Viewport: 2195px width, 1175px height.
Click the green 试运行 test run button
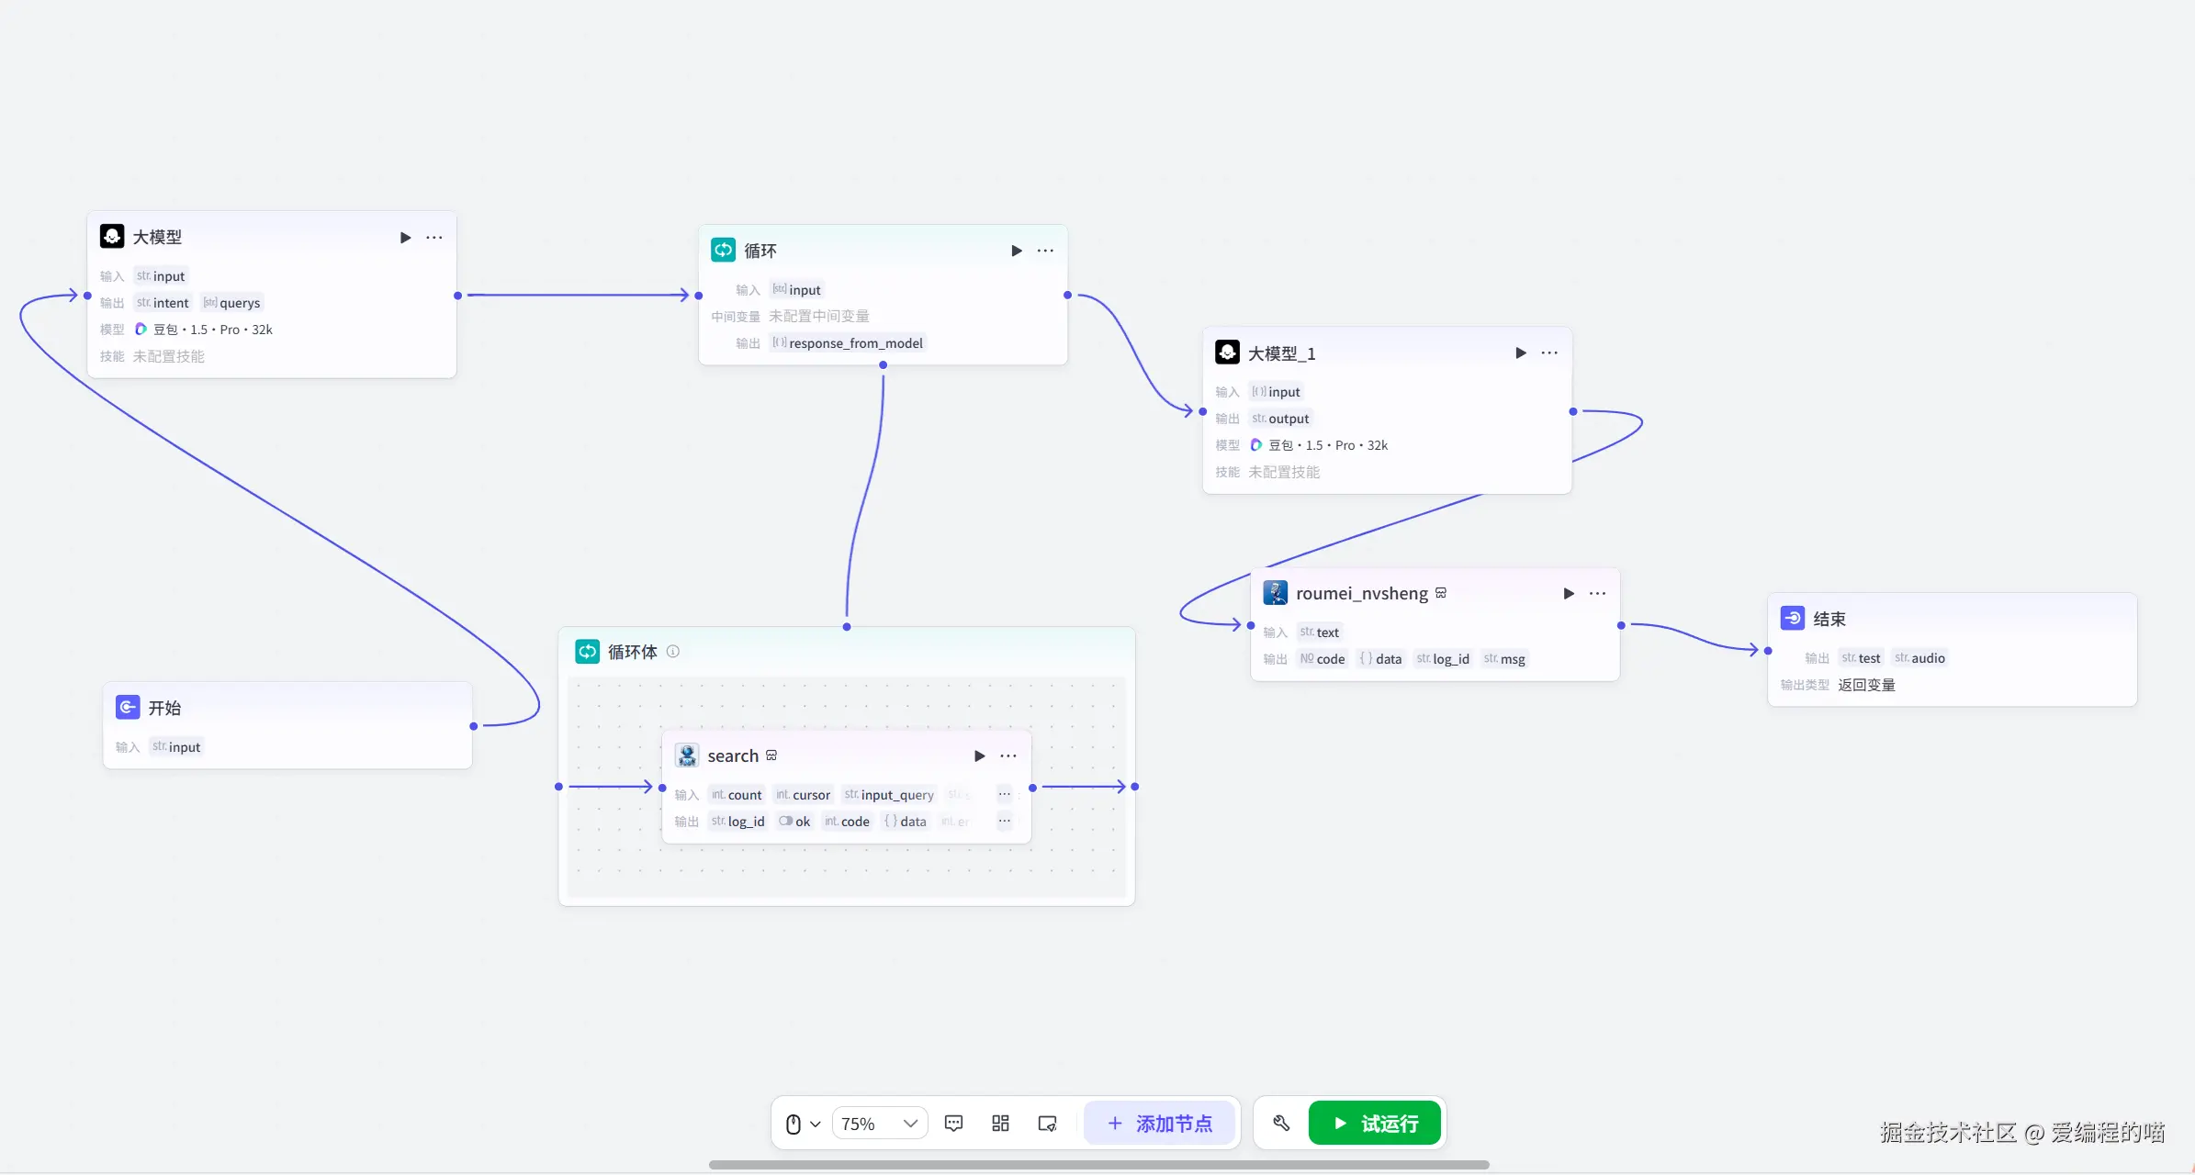point(1375,1124)
